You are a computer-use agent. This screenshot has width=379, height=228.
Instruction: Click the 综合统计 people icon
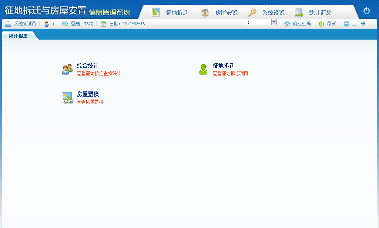coord(67,69)
